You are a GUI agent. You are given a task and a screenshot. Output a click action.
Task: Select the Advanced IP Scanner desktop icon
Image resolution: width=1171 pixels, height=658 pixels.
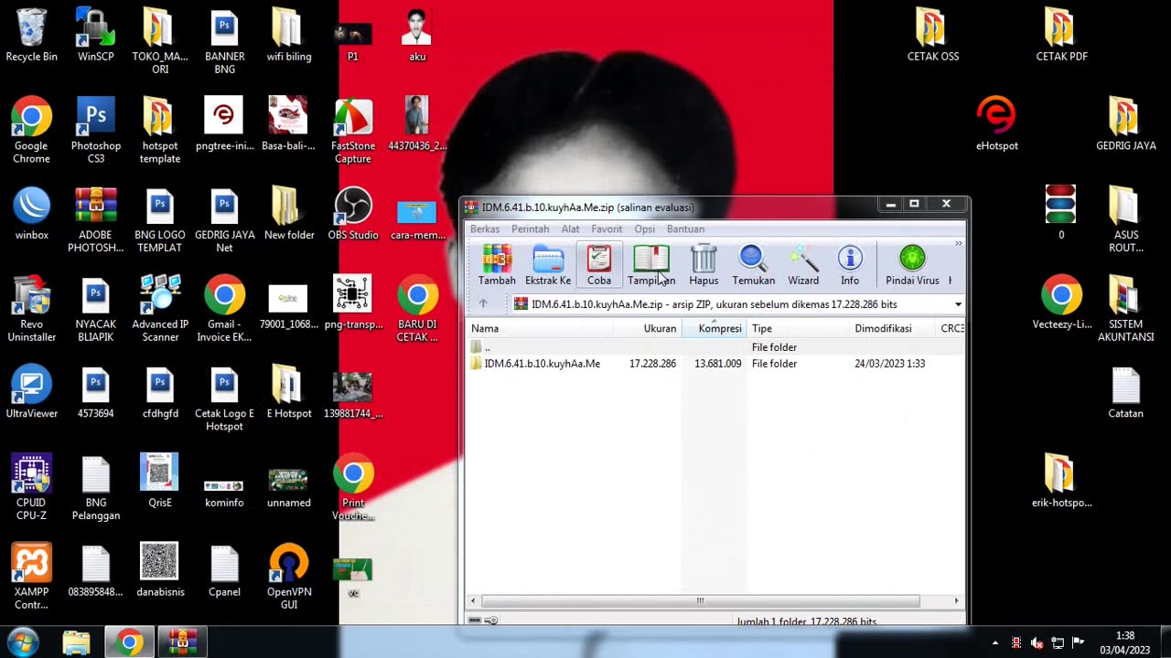click(160, 310)
